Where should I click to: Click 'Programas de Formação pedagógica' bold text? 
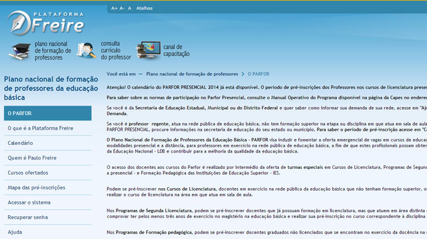click(154, 232)
